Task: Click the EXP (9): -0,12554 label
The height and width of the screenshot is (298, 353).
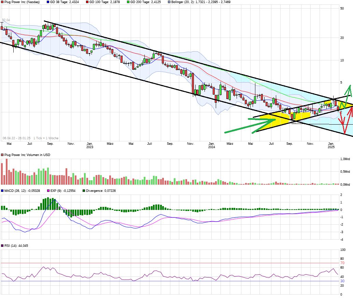Action: (x=63, y=190)
